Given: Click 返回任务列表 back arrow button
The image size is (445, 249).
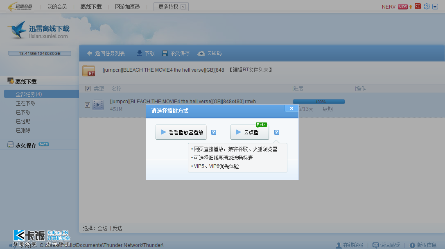Looking at the screenshot, I should pos(106,53).
